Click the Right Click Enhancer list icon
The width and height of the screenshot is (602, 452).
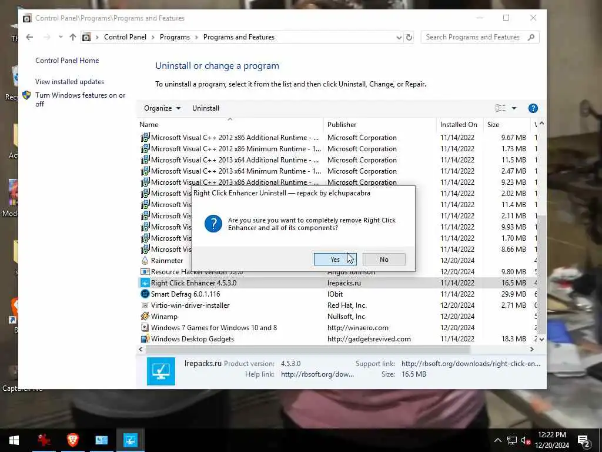145,283
